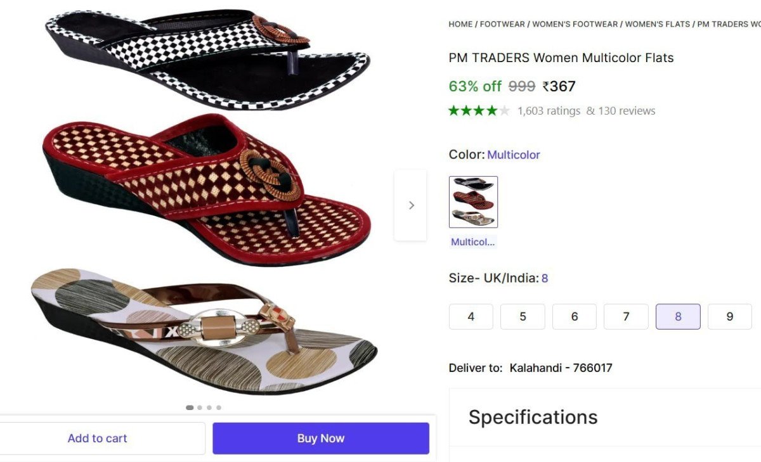Pick size 9 from size choices

(729, 316)
